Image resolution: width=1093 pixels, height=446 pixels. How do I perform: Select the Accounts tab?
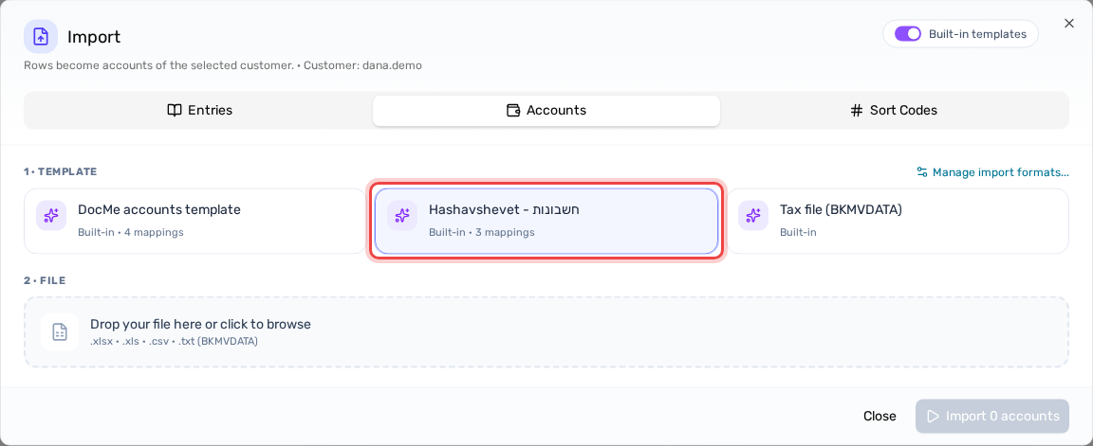tap(546, 110)
